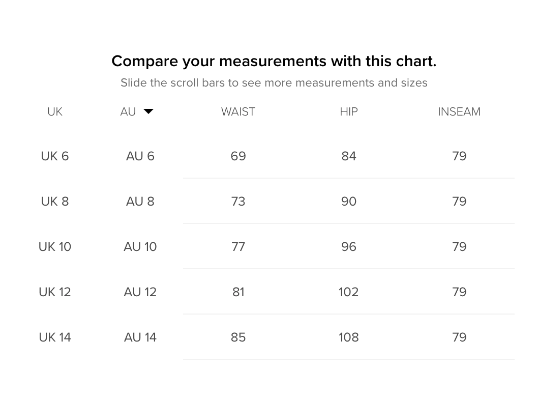Click the HIP column header
537x397 pixels.
point(349,112)
